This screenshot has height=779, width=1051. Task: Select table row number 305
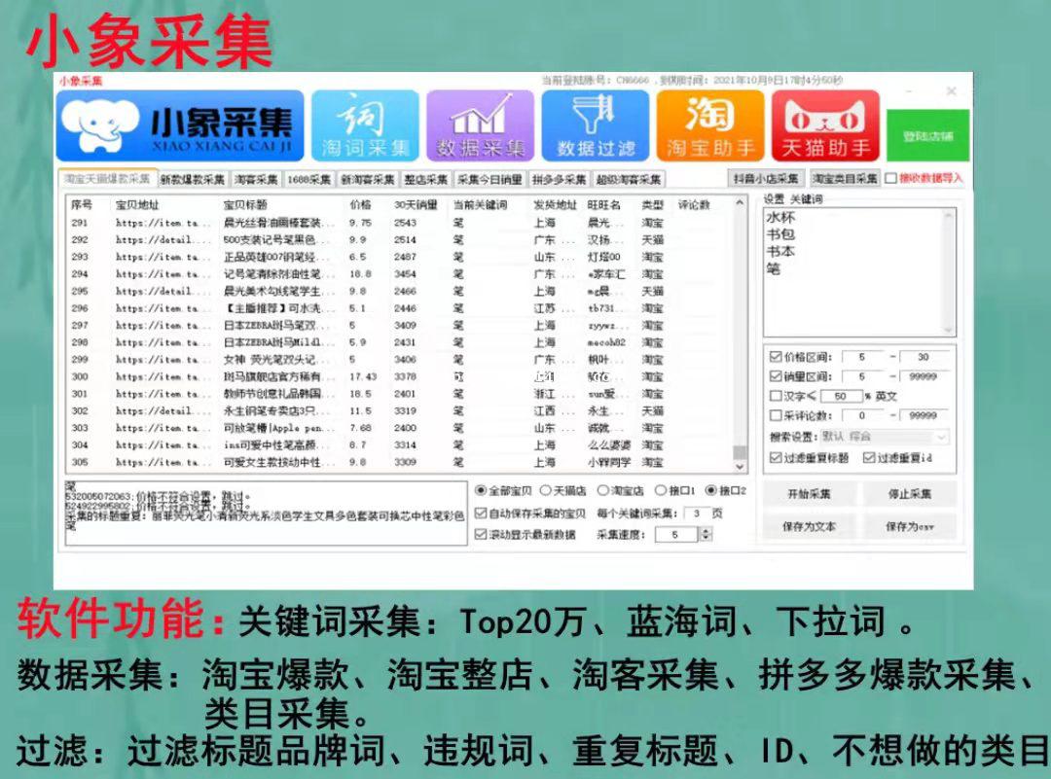398,462
